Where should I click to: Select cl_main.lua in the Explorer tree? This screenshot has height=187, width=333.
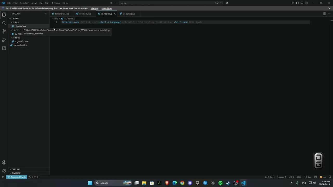click(x=20, y=26)
